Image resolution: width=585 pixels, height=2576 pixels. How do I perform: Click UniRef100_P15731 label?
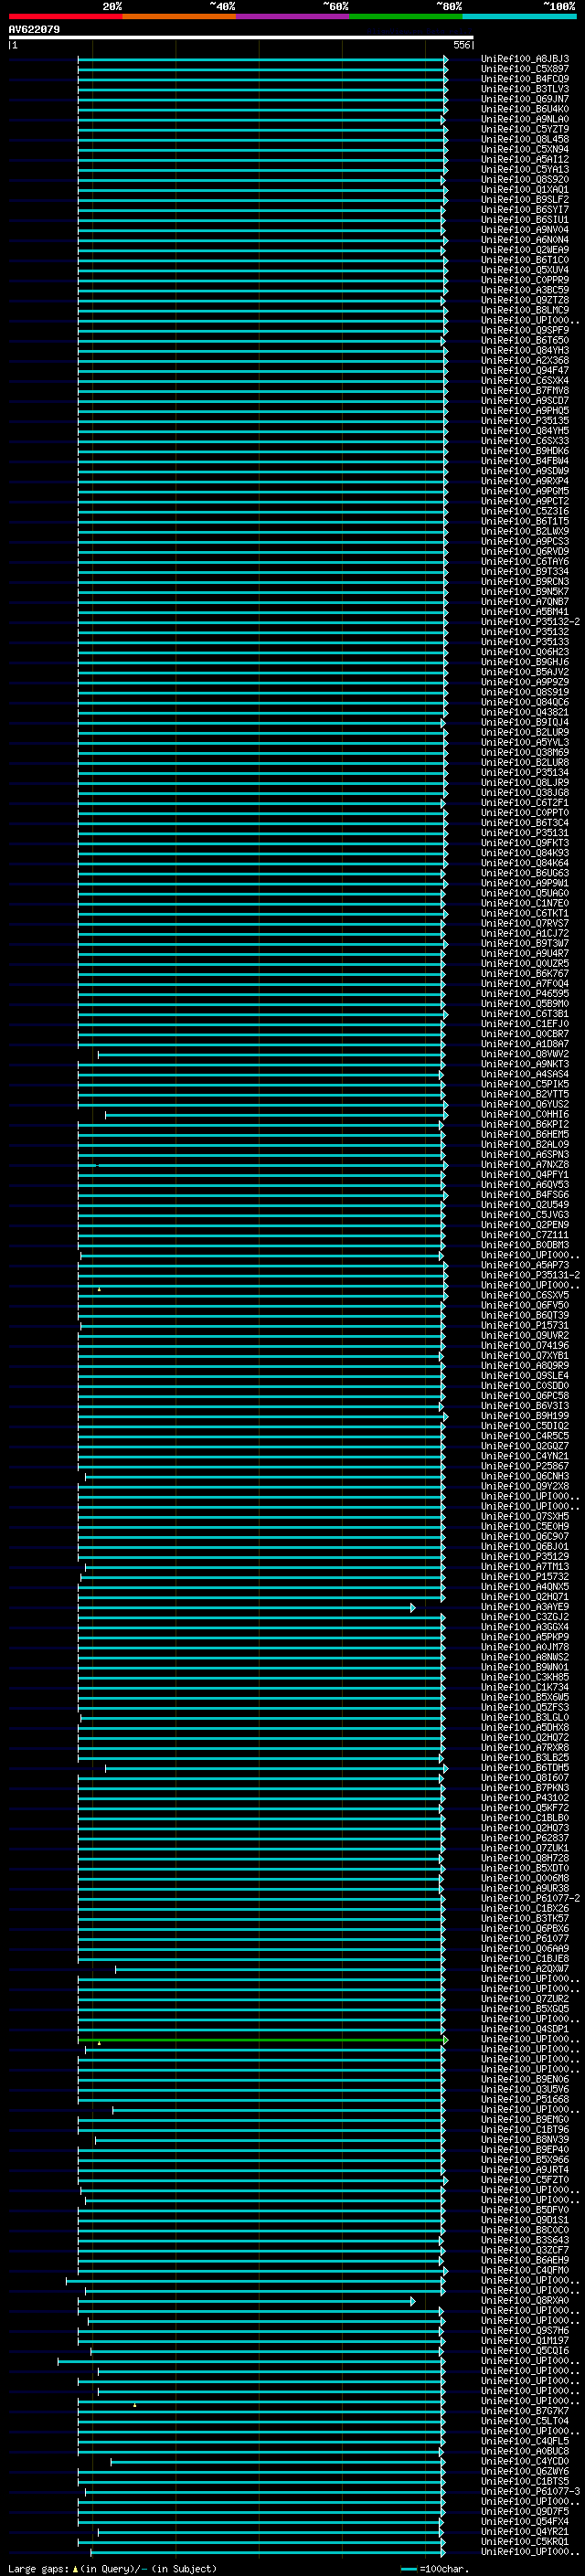click(x=525, y=1326)
